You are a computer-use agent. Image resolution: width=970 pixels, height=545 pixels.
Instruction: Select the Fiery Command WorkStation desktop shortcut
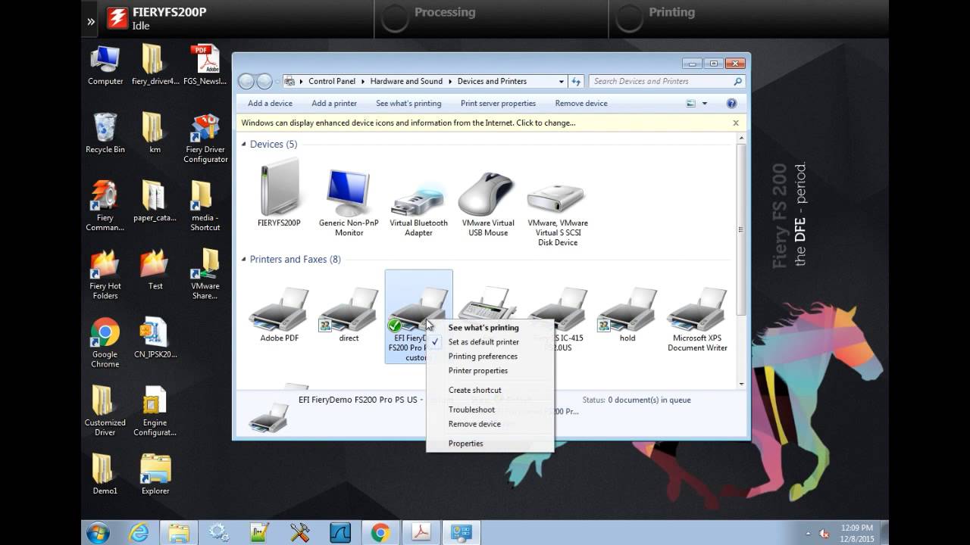click(x=105, y=205)
